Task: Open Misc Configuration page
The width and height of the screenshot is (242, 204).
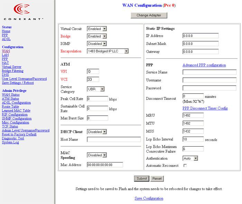Action: [16, 123]
